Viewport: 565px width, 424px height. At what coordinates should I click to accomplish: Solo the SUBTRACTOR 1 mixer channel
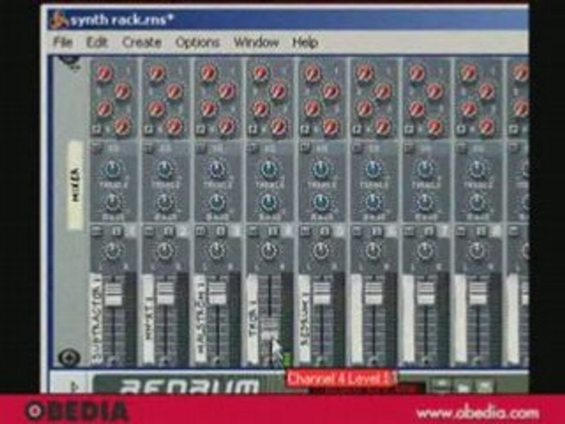tap(117, 231)
